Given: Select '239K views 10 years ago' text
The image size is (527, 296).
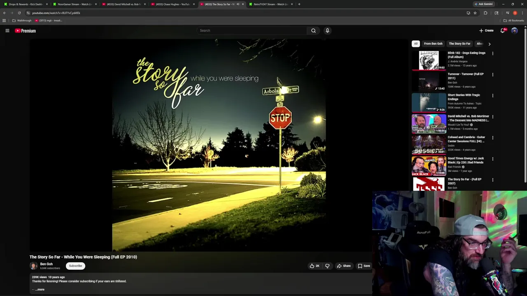Looking at the screenshot, I should [x=48, y=277].
